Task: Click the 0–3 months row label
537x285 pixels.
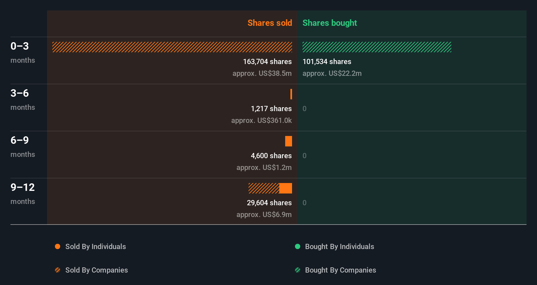Action: tap(23, 52)
